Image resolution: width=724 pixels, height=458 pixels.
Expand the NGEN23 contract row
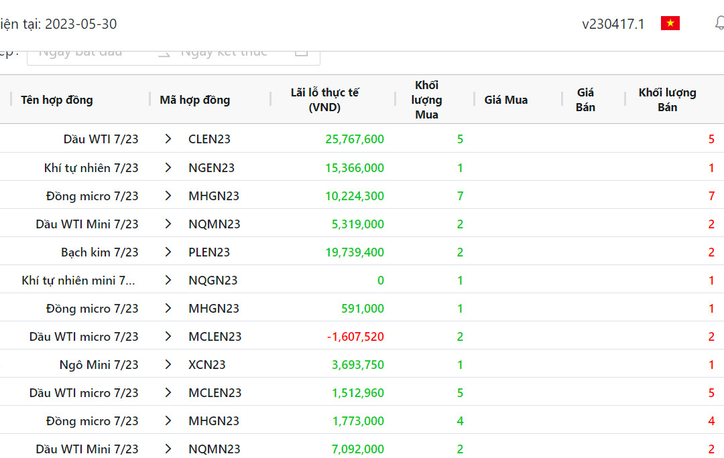point(168,167)
